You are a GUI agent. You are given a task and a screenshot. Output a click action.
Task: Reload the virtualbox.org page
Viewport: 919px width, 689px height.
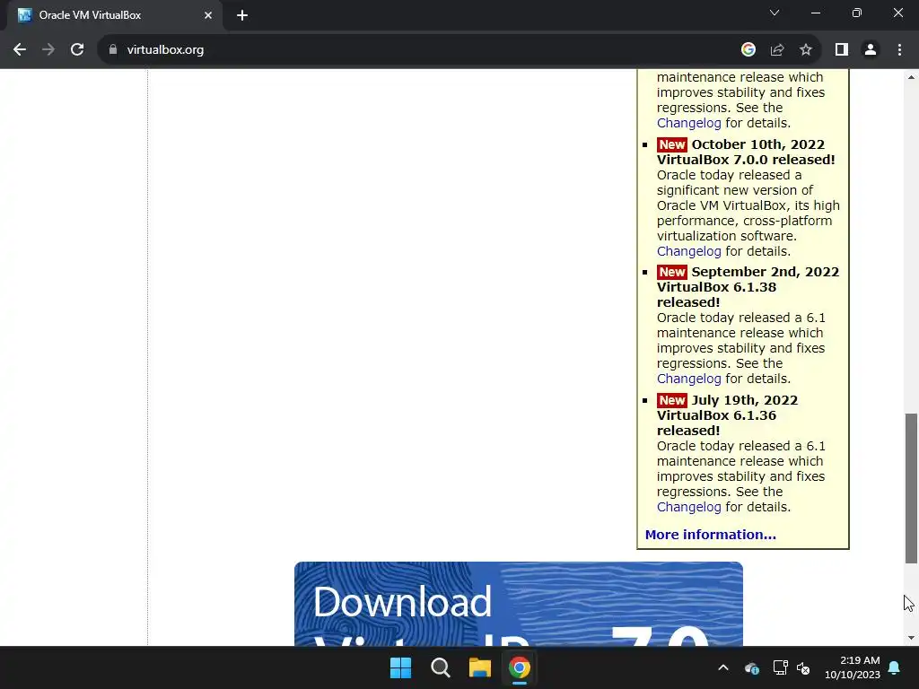[77, 50]
